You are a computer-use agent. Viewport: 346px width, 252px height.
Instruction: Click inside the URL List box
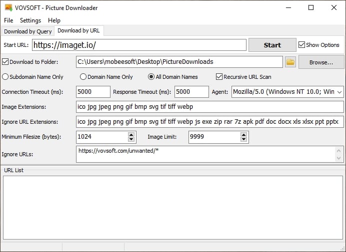coord(173,208)
